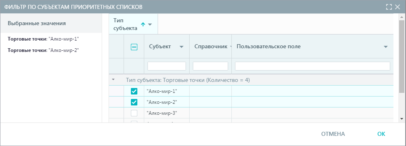Collapse the Торговые точки group row
This screenshot has height=146, width=406.
(113, 80)
